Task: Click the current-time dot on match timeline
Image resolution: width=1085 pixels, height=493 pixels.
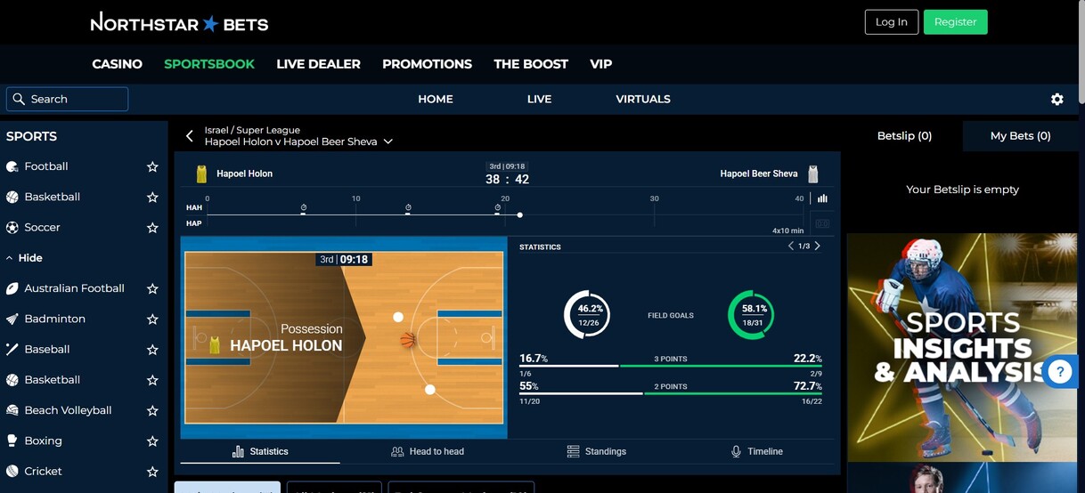Action: [520, 215]
